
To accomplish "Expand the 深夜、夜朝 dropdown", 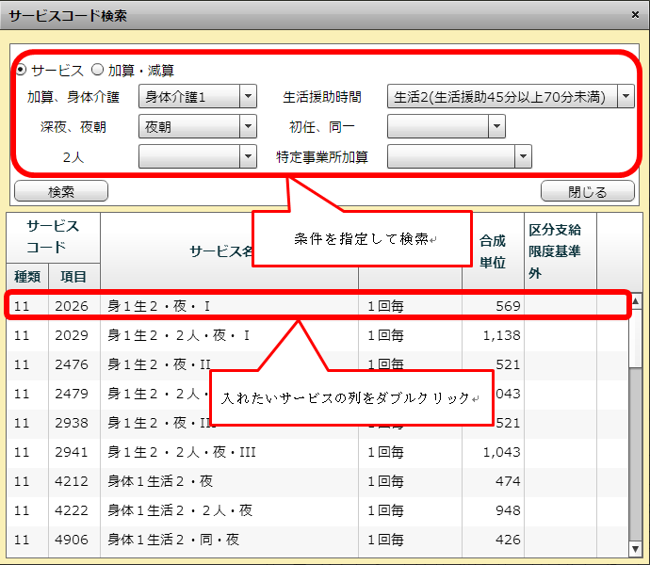I will 197,126.
